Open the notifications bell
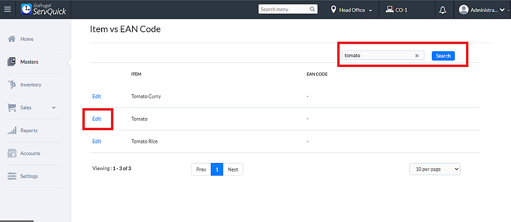The width and height of the screenshot is (511, 222). point(443,10)
